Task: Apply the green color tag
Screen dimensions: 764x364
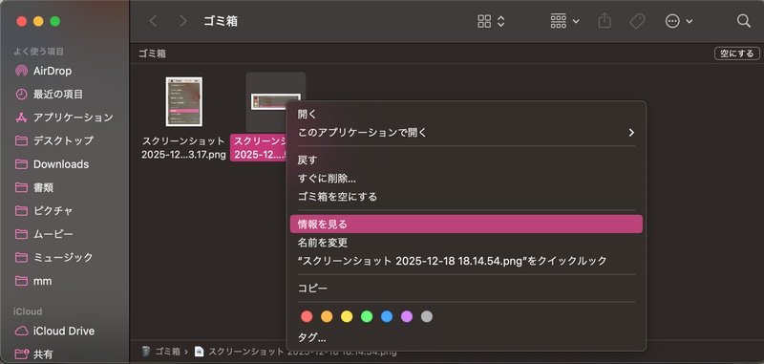Action: pyautogui.click(x=367, y=317)
